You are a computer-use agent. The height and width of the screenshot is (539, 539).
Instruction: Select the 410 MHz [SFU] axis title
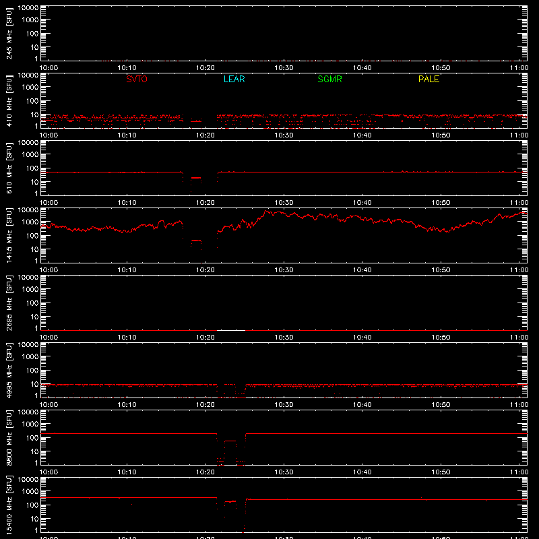9,100
